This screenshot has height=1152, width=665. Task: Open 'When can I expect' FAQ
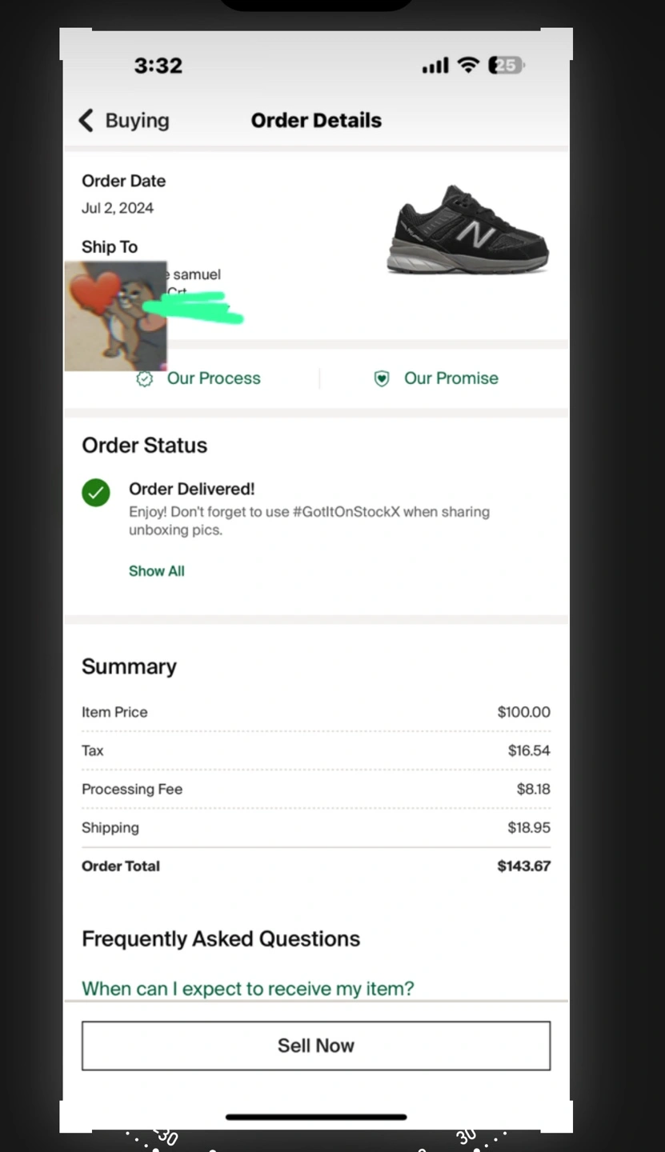(x=248, y=989)
